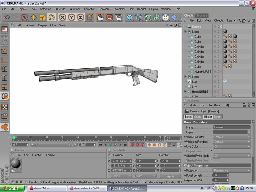
Task: Click the Undo arrow icon
Action: tap(6, 17)
